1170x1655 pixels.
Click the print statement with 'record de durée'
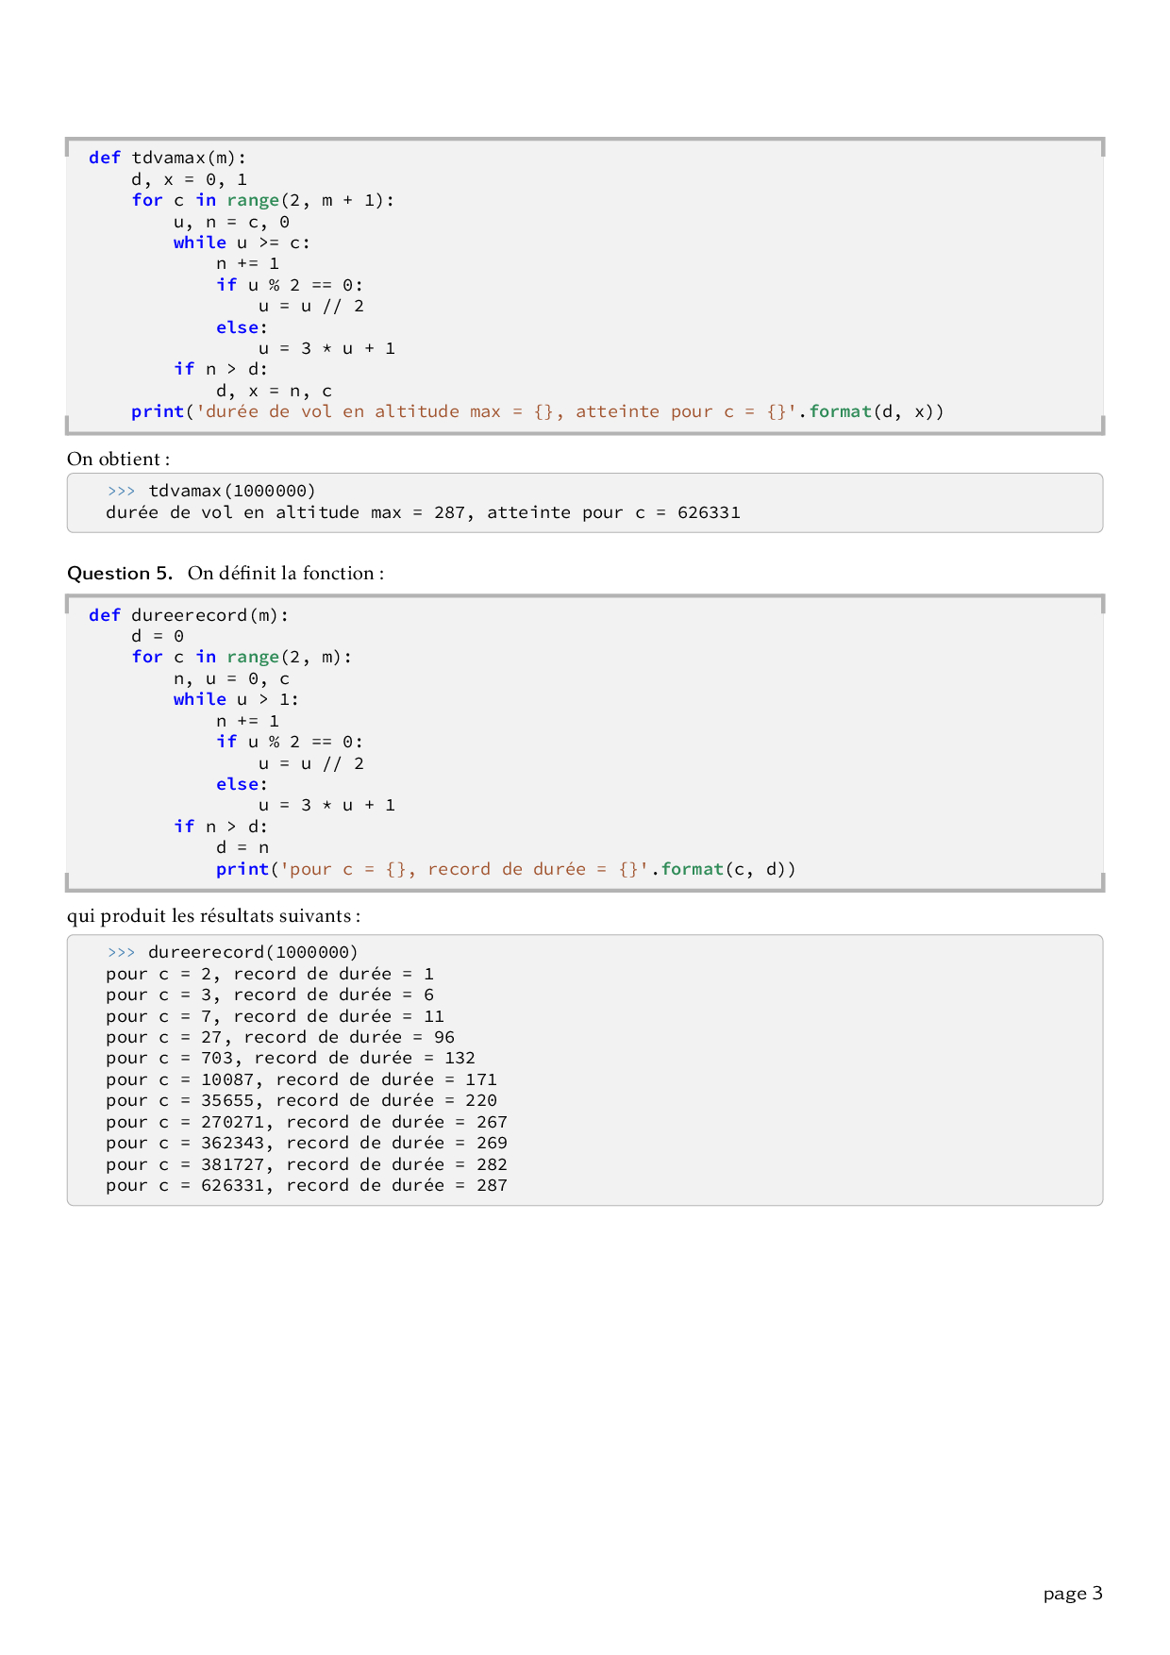coord(506,869)
